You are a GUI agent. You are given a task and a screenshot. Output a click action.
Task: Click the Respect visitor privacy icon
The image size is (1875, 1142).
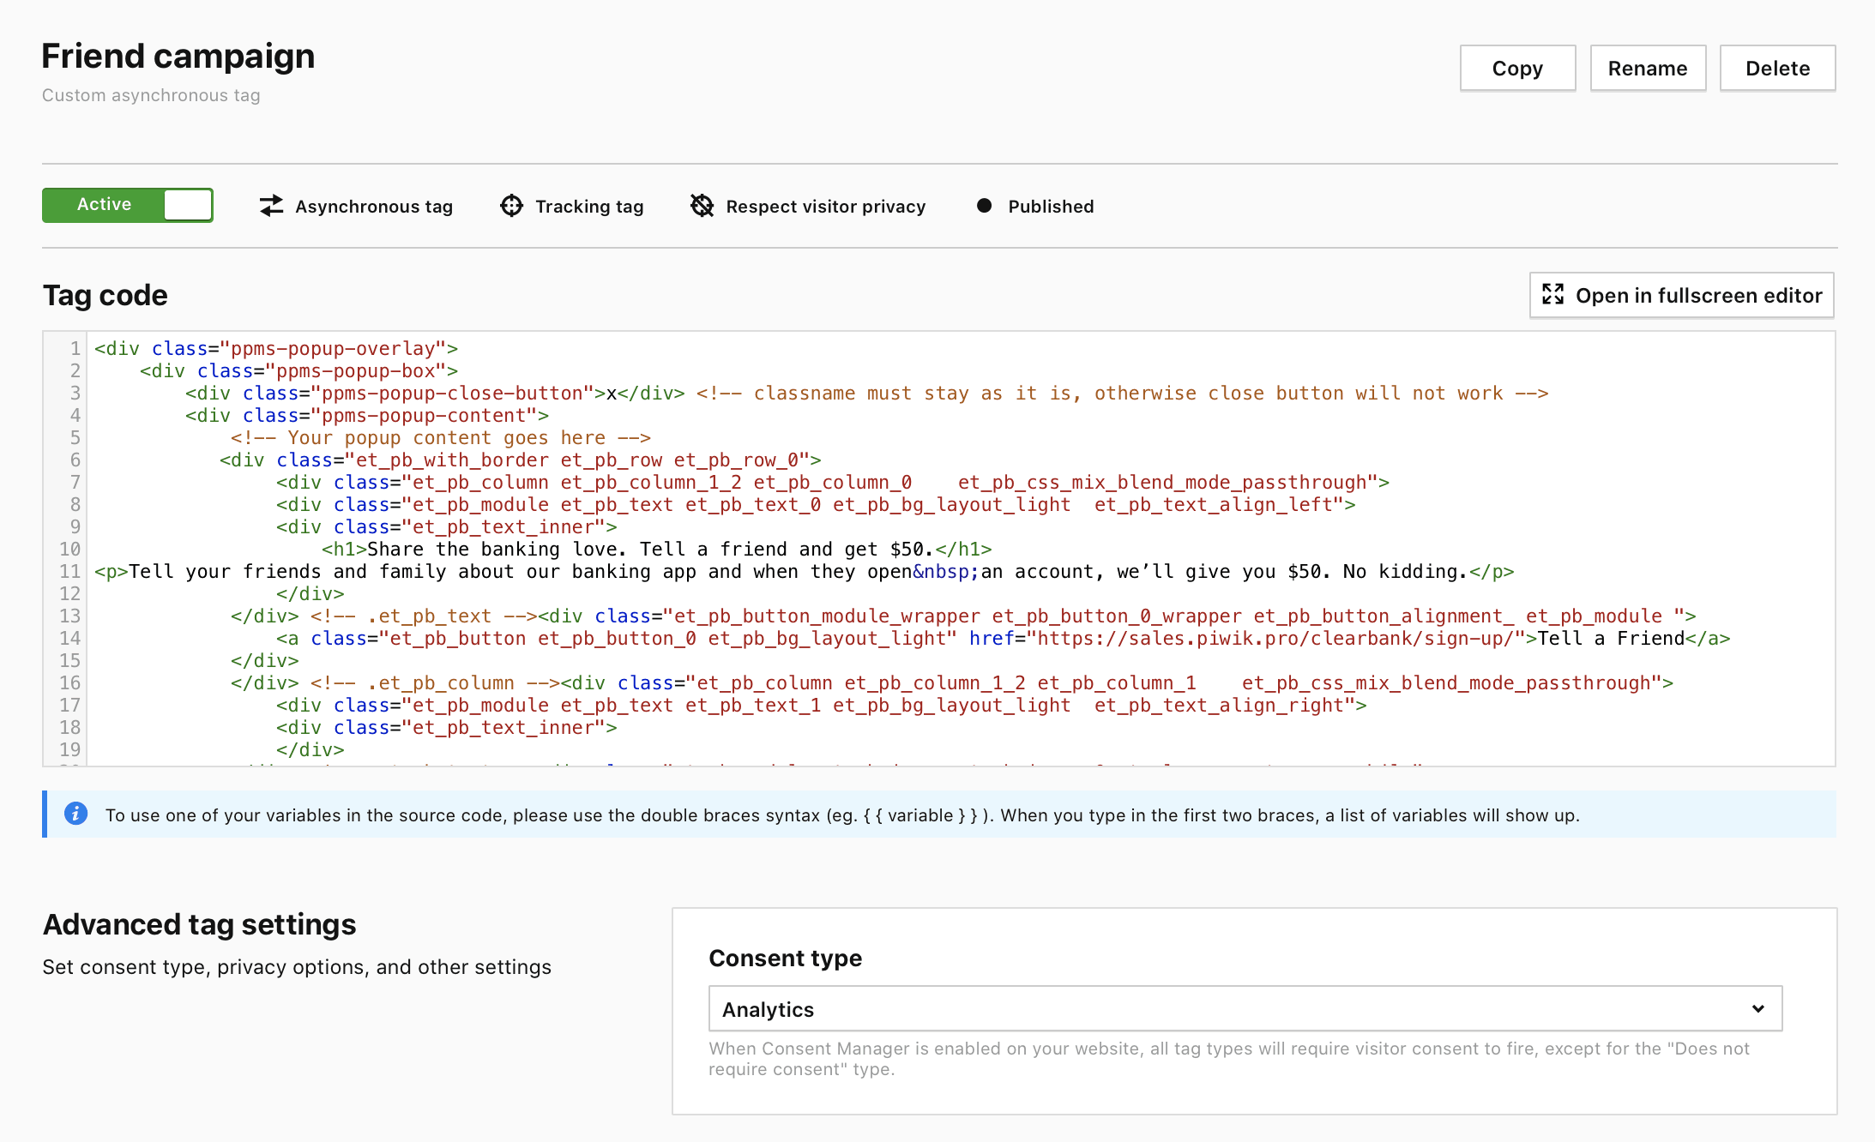(702, 206)
